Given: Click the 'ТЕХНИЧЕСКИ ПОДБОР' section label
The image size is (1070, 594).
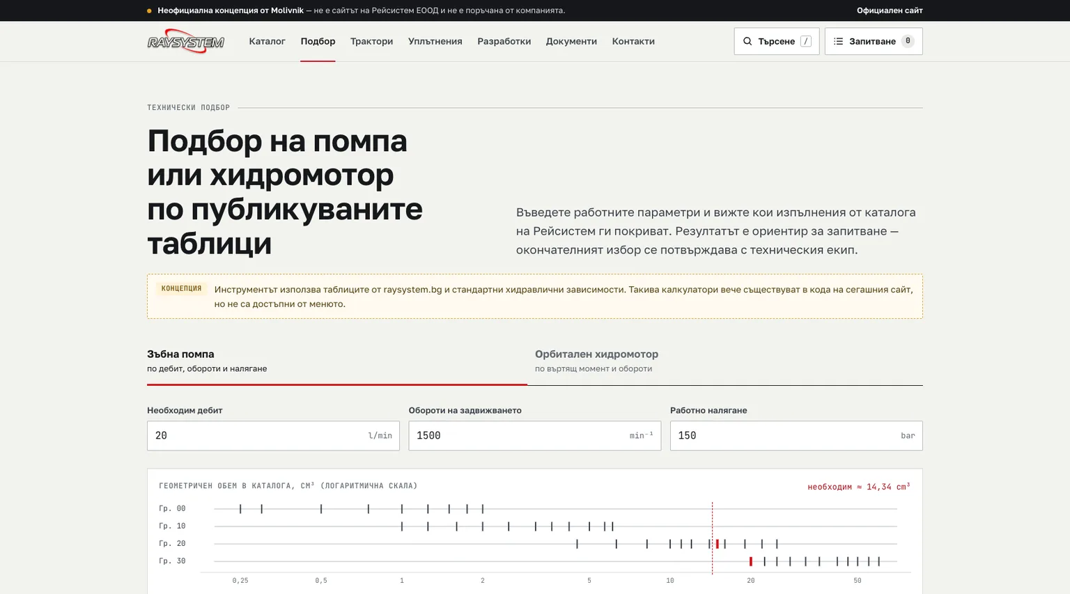Looking at the screenshot, I should 188,107.
